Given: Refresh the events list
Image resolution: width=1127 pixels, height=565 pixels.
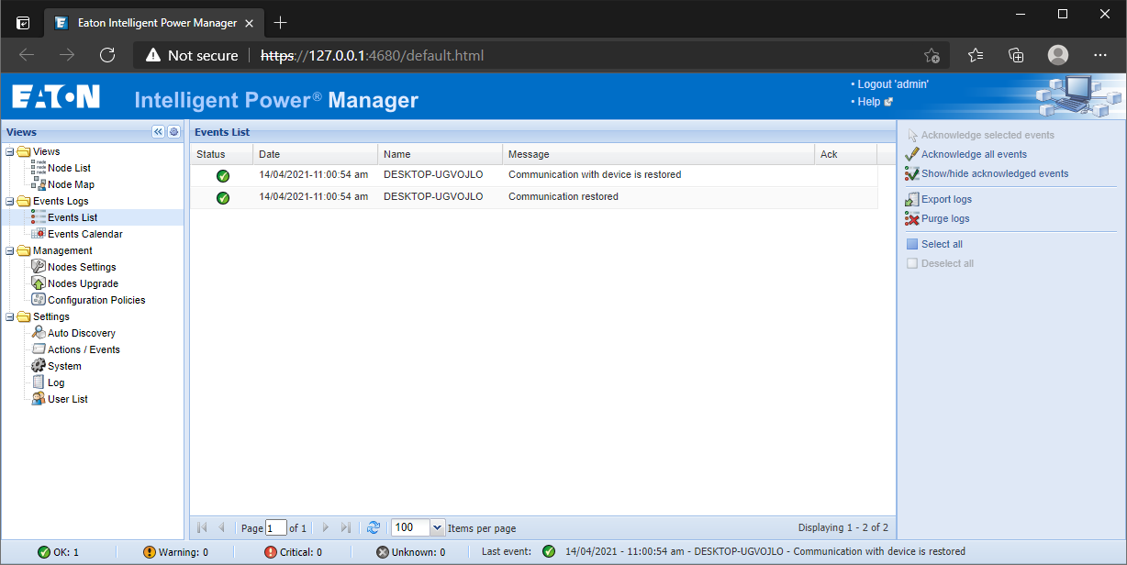Looking at the screenshot, I should pyautogui.click(x=373, y=527).
